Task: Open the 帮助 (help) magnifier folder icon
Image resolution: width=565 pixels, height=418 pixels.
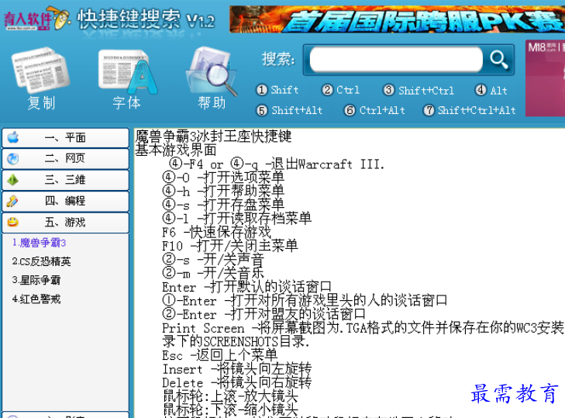Action: tap(211, 71)
